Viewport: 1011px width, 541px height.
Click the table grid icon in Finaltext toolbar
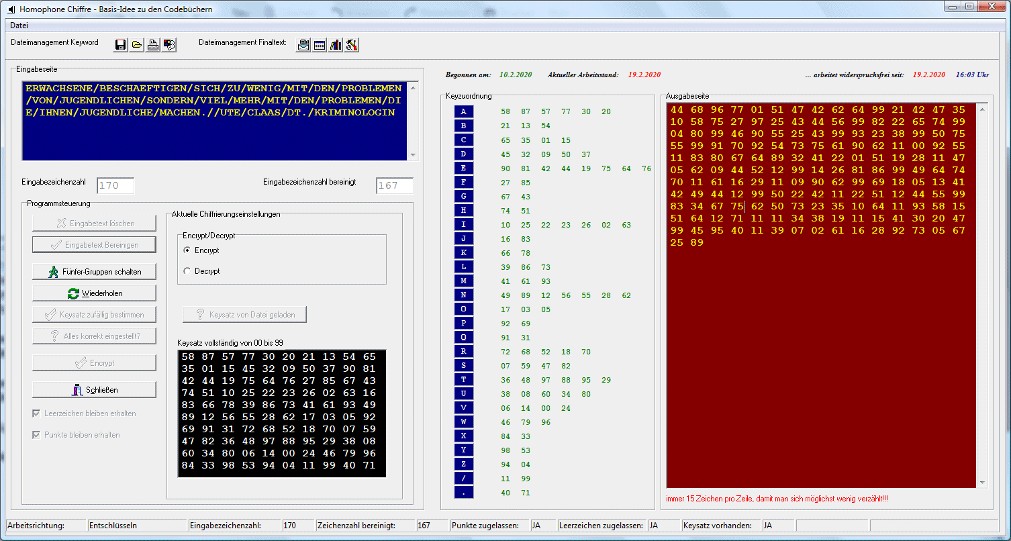pyautogui.click(x=320, y=45)
